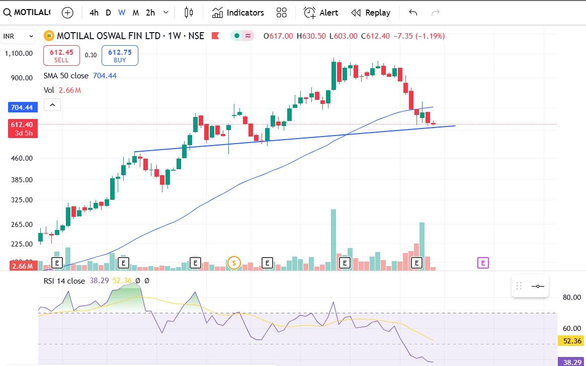586x366 pixels.
Task: Click the pink approximation data icon
Action: coord(248,36)
